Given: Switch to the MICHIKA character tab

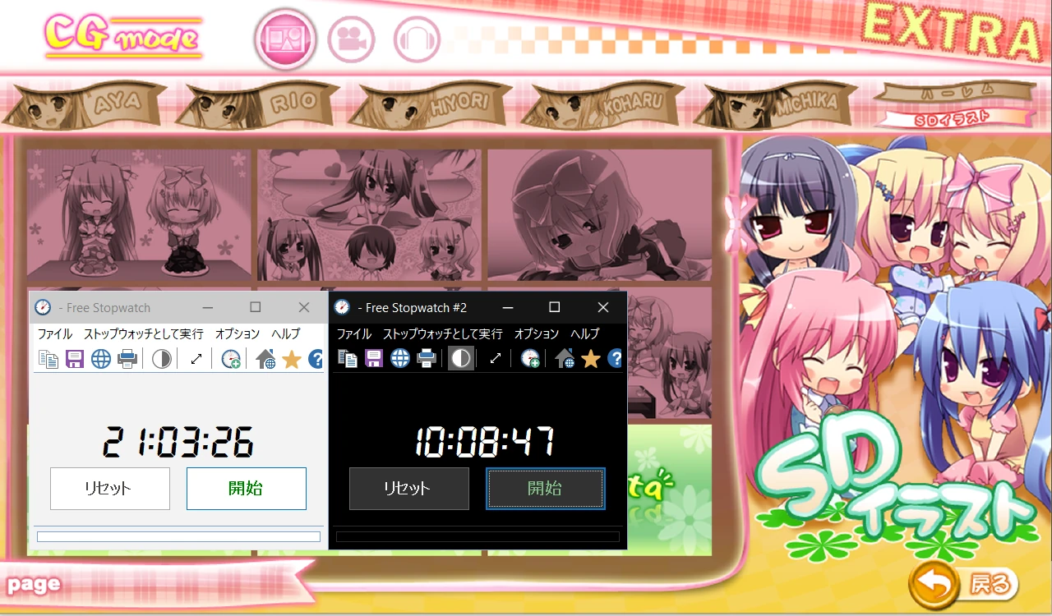Looking at the screenshot, I should (777, 106).
